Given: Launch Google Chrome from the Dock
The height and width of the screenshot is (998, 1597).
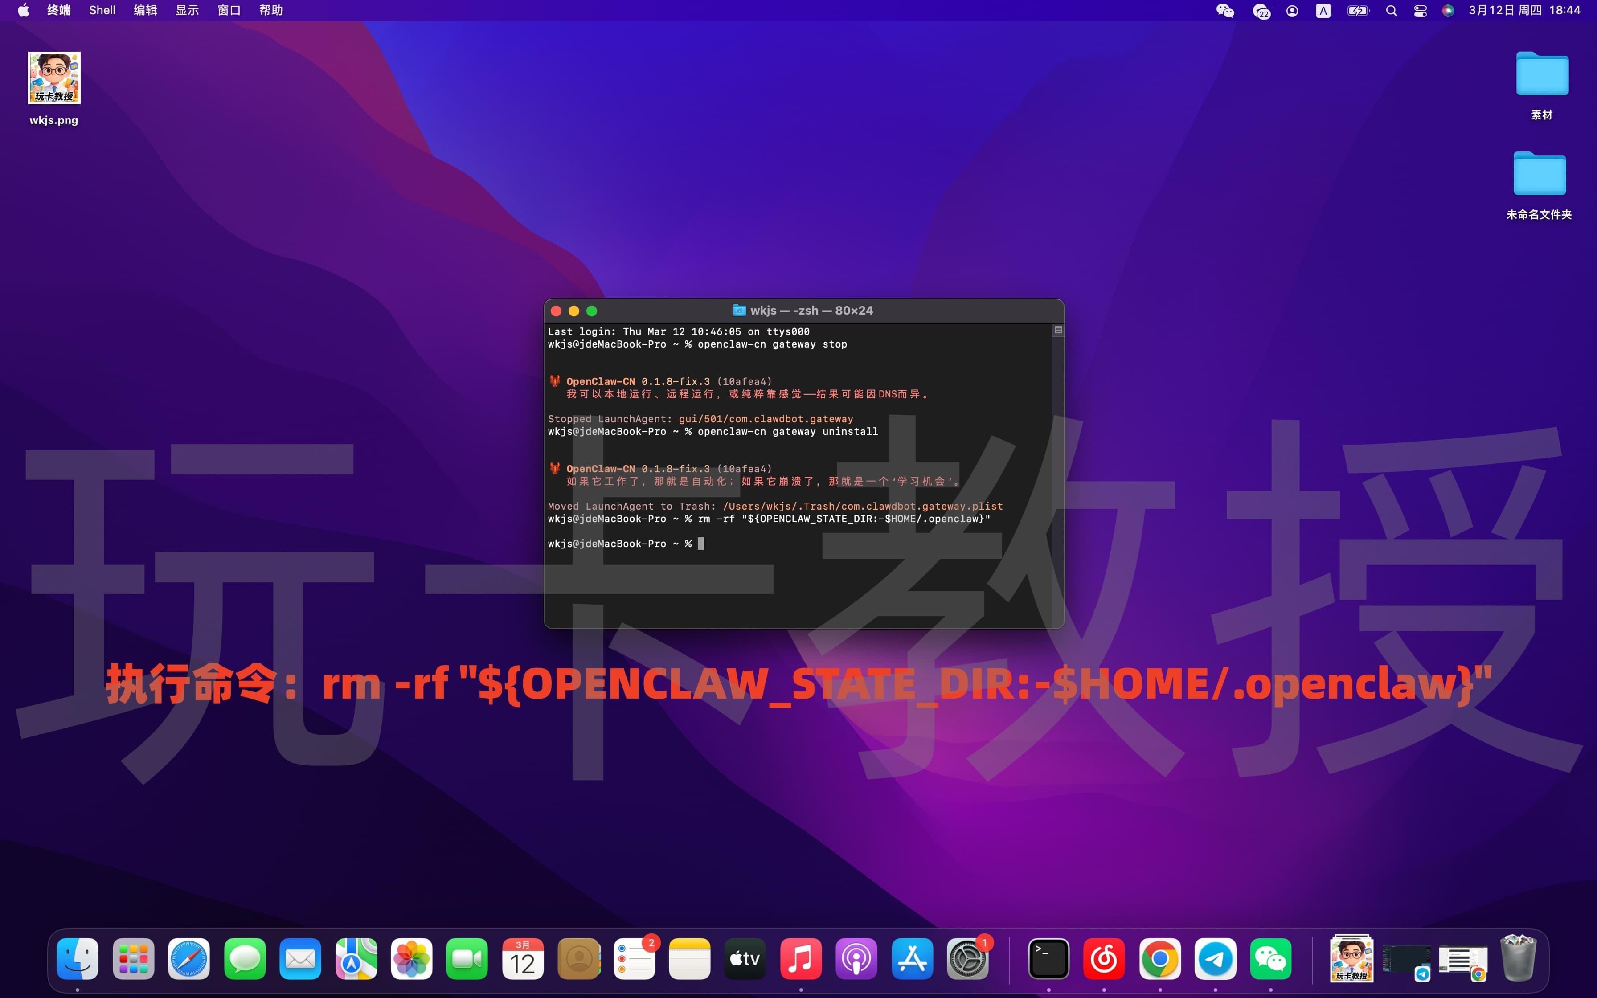Looking at the screenshot, I should [x=1161, y=958].
